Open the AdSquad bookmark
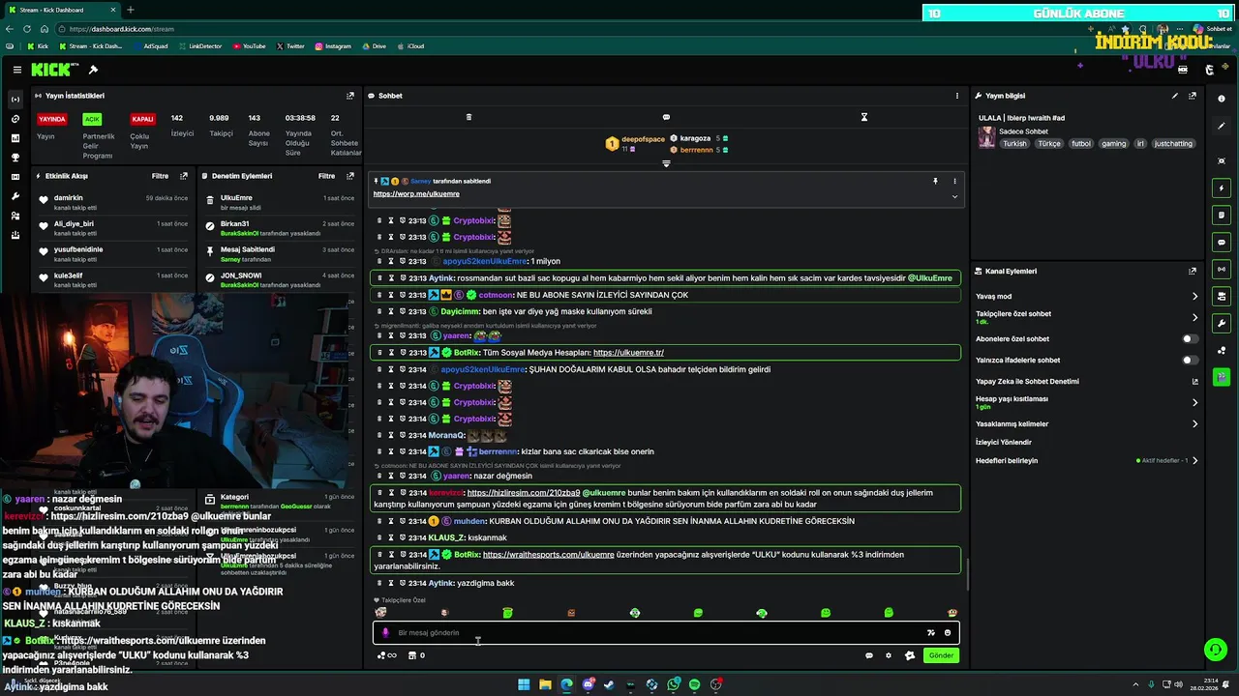This screenshot has width=1239, height=696. coord(150,46)
